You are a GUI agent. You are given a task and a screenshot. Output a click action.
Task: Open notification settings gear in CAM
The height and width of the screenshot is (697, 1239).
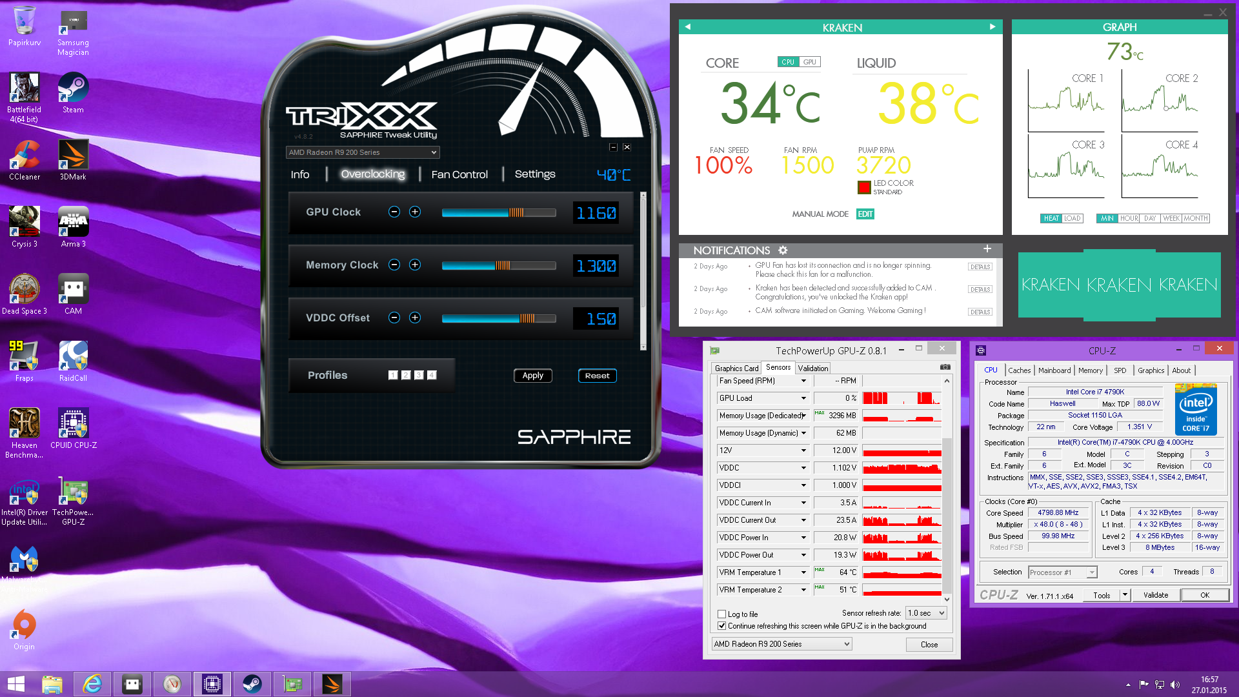click(783, 250)
